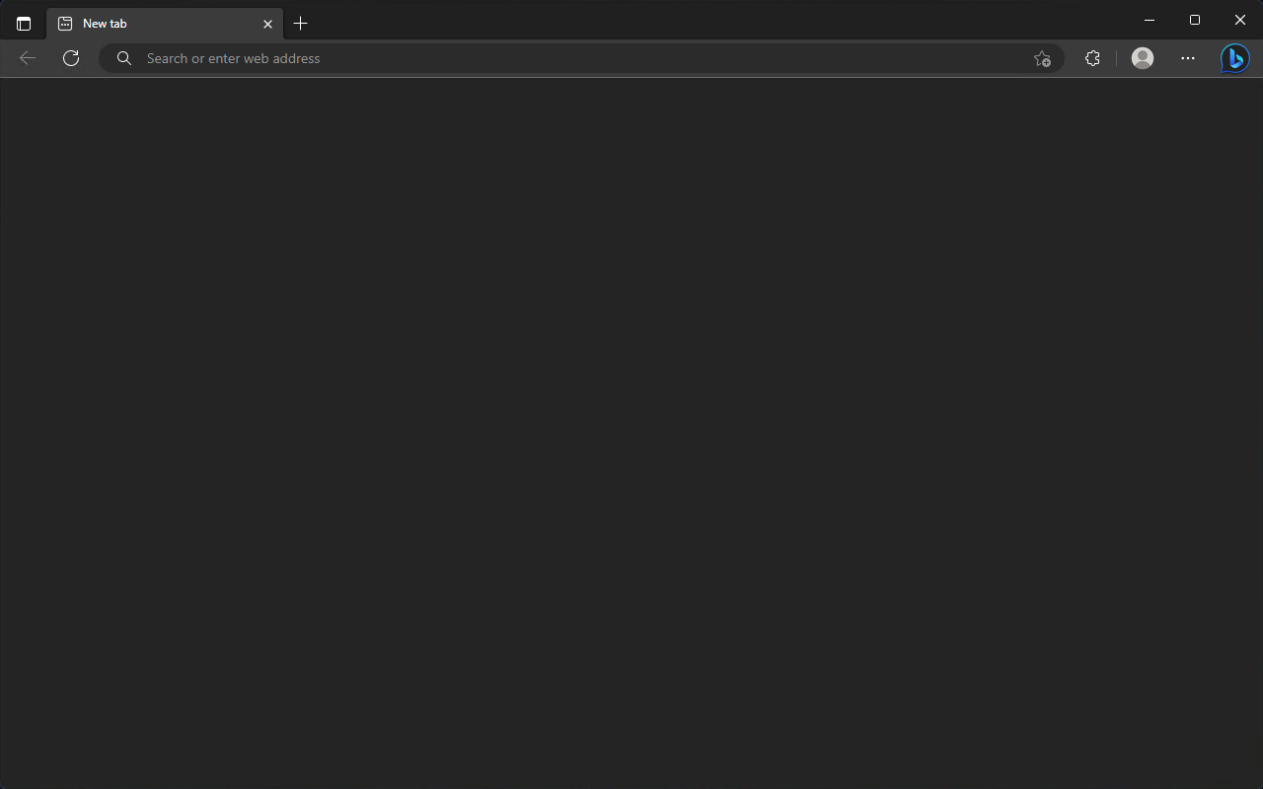This screenshot has width=1263, height=789.
Task: Click the back navigation arrow
Action: click(28, 58)
